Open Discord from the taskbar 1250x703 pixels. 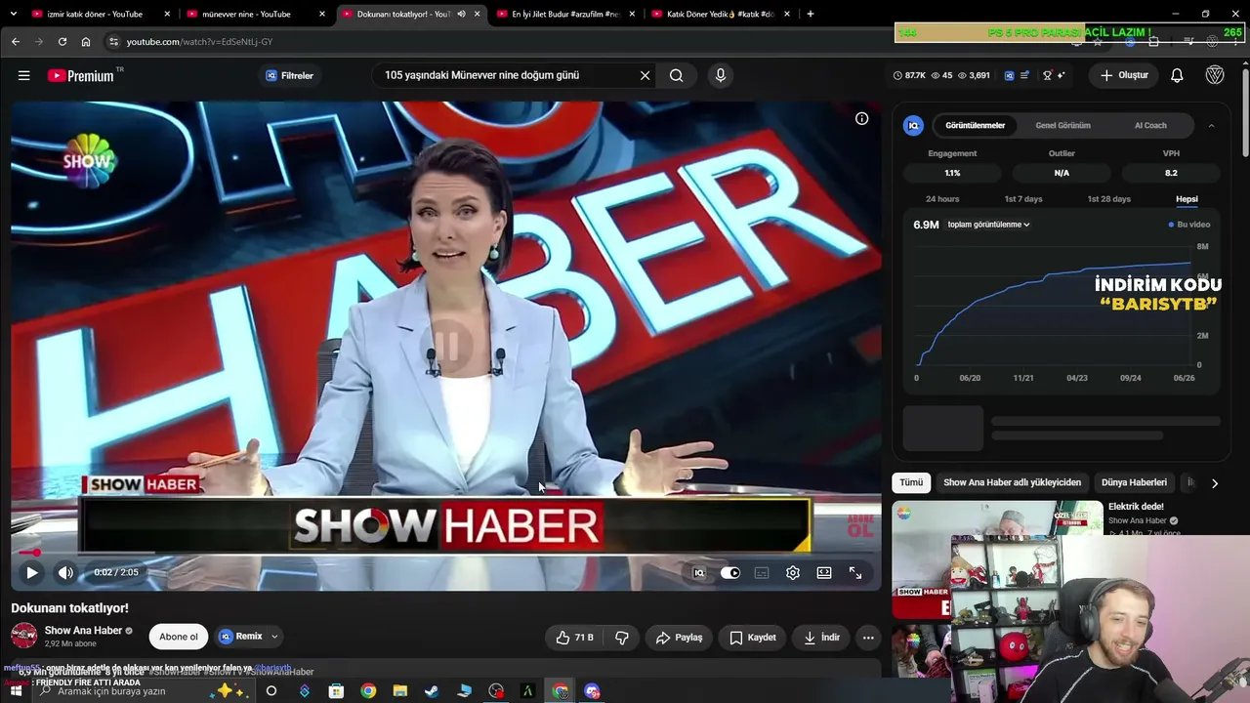coord(592,691)
